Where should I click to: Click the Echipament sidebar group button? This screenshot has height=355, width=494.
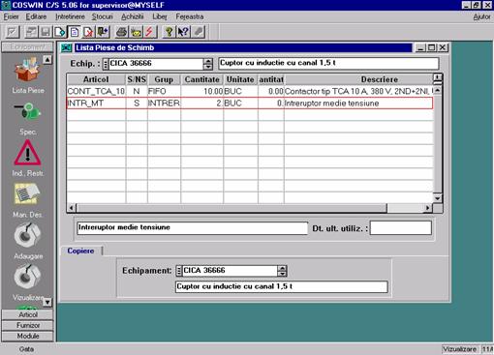(27, 47)
